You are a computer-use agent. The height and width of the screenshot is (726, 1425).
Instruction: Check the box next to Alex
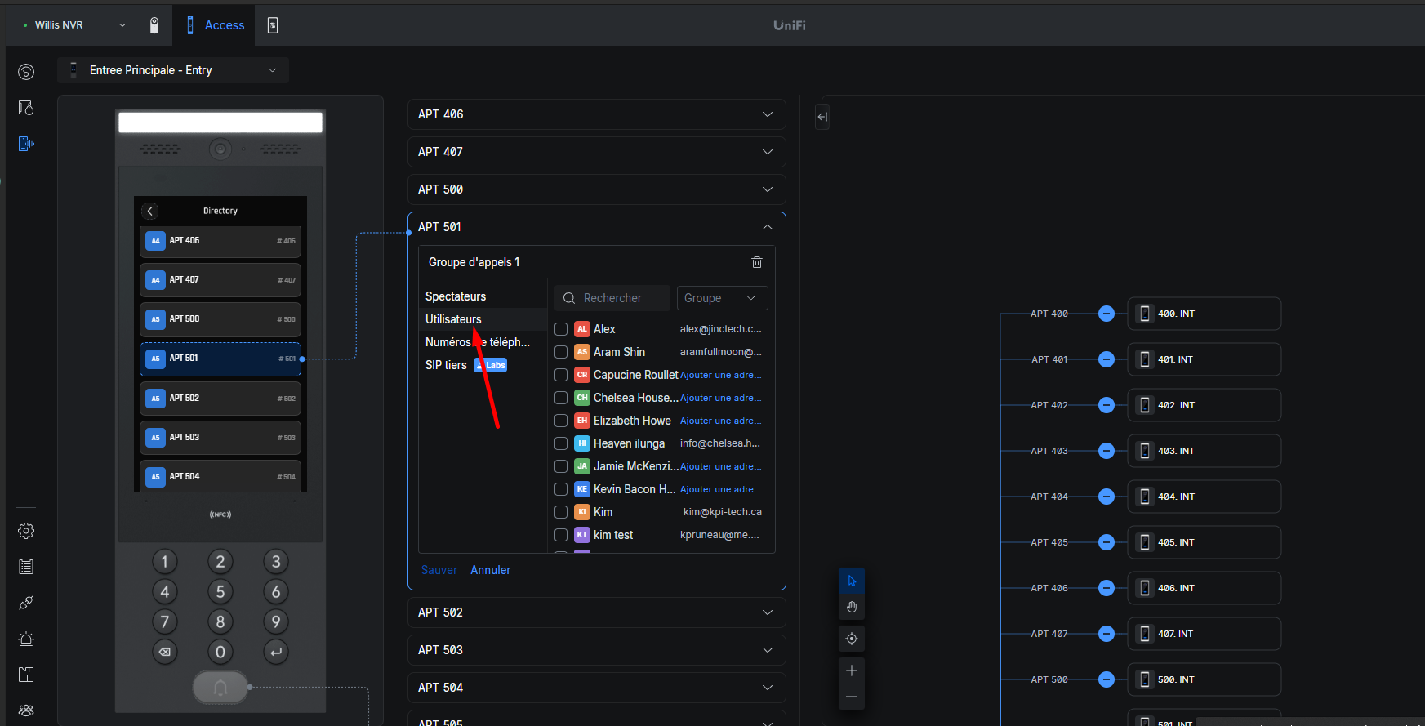tap(561, 329)
